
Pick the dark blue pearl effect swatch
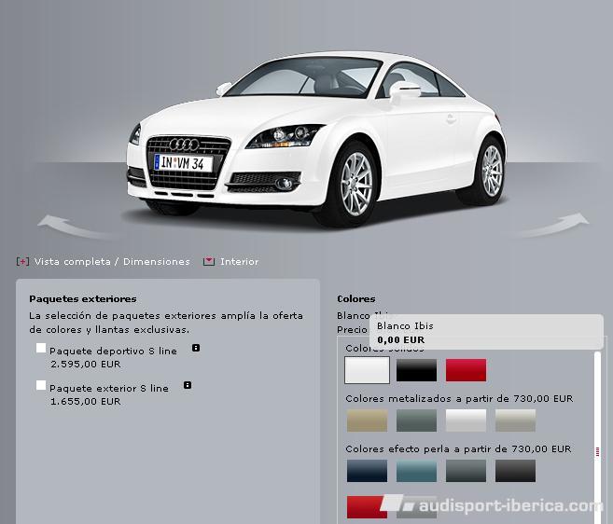pyautogui.click(x=367, y=471)
